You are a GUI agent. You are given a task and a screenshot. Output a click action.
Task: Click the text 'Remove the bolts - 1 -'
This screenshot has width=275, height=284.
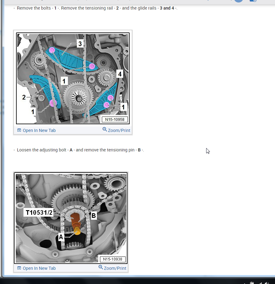38,8
